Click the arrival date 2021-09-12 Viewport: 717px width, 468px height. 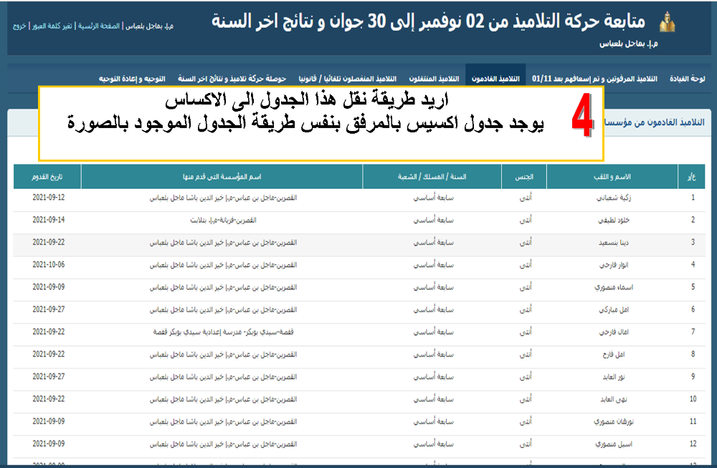pos(49,198)
